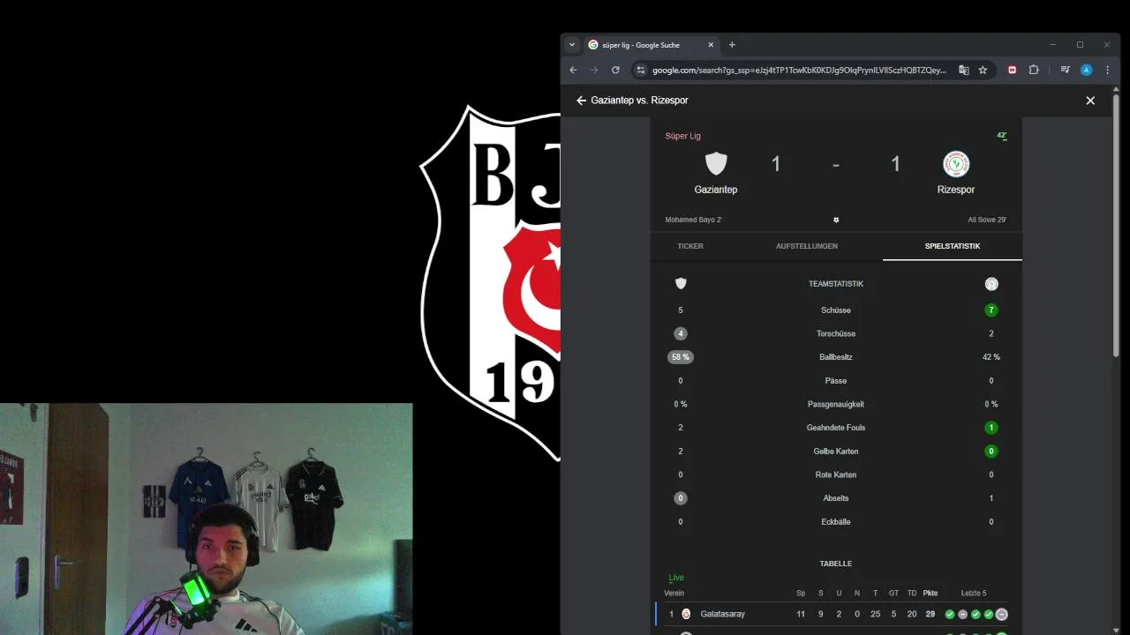
Task: Select the SPIELSTATISTIK tab
Action: click(953, 246)
